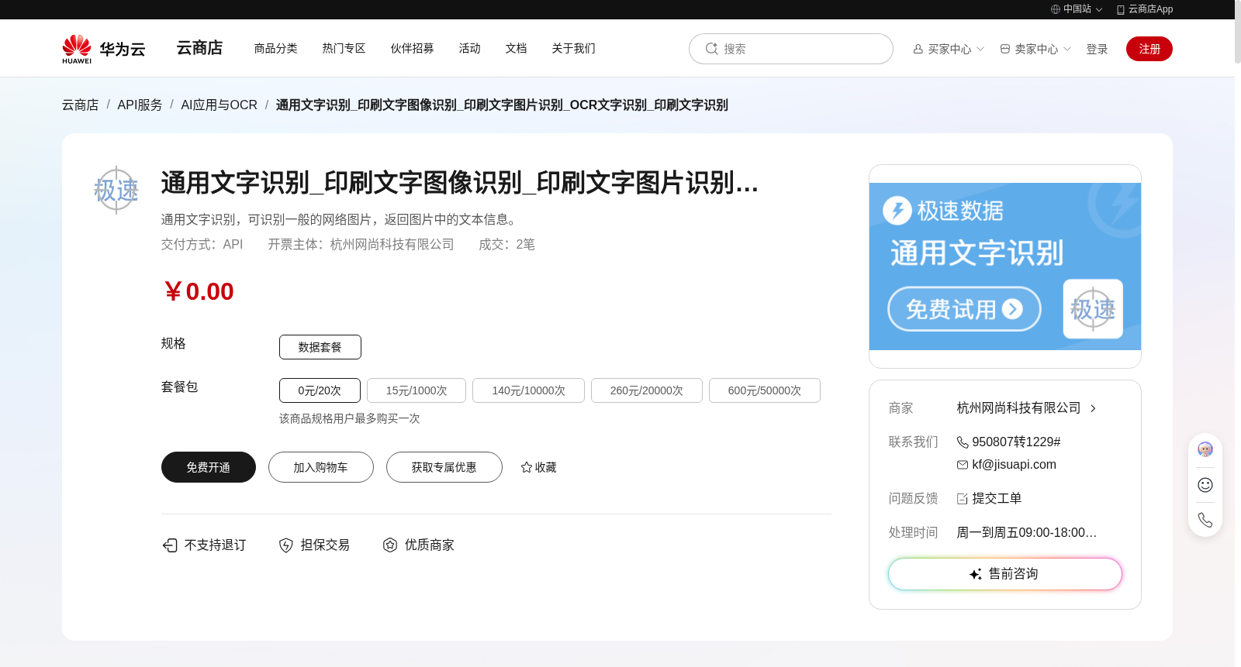This screenshot has width=1241, height=667.
Task: Click the 云商店 header link
Action: click(199, 48)
